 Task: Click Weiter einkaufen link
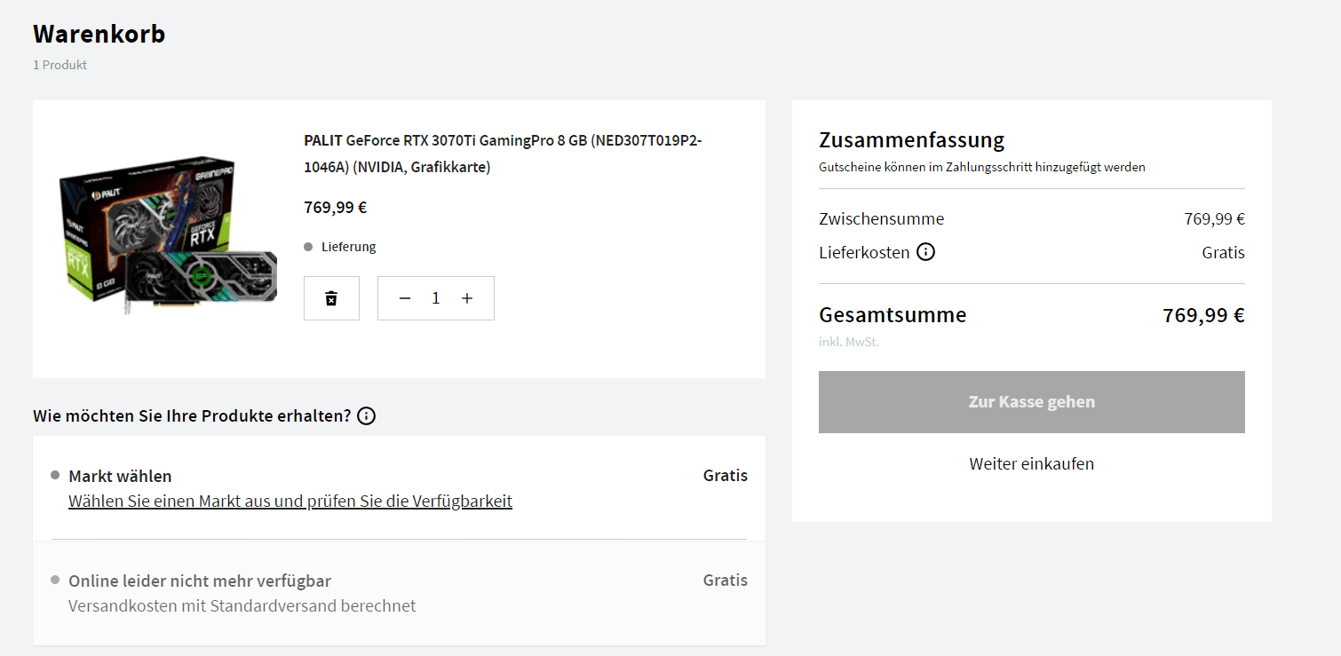(x=1031, y=463)
